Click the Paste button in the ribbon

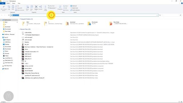pos(13,8)
